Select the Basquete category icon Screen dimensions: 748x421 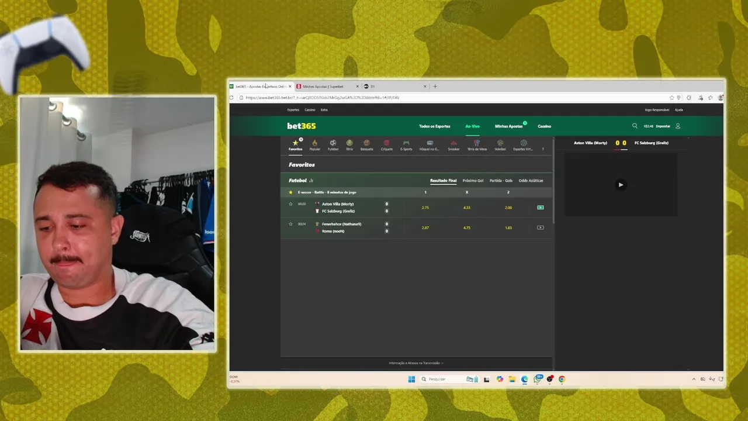tap(366, 145)
